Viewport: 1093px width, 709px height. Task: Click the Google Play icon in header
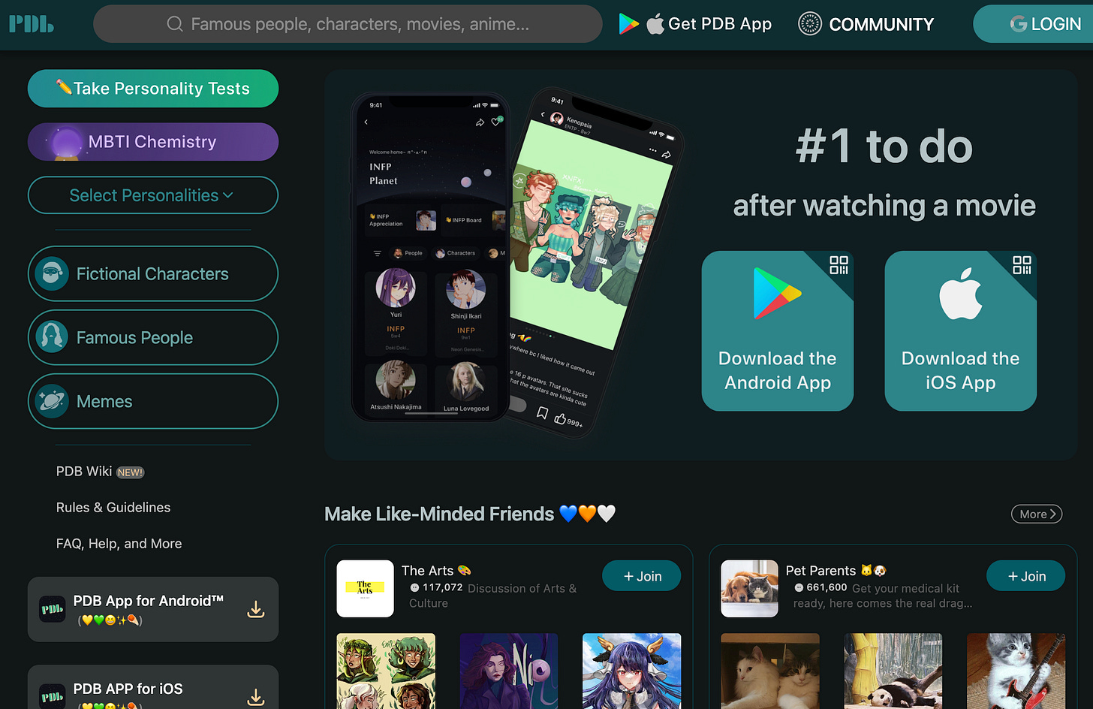(x=628, y=24)
